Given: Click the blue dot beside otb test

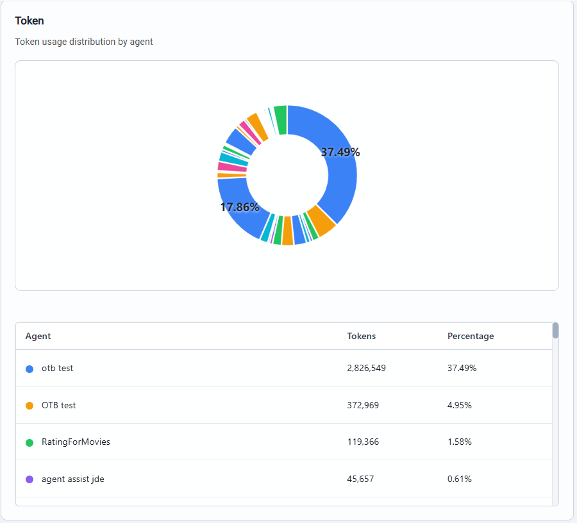Looking at the screenshot, I should [29, 369].
